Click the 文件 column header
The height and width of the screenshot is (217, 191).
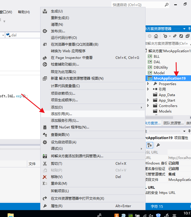pyautogui.click(x=32, y=164)
